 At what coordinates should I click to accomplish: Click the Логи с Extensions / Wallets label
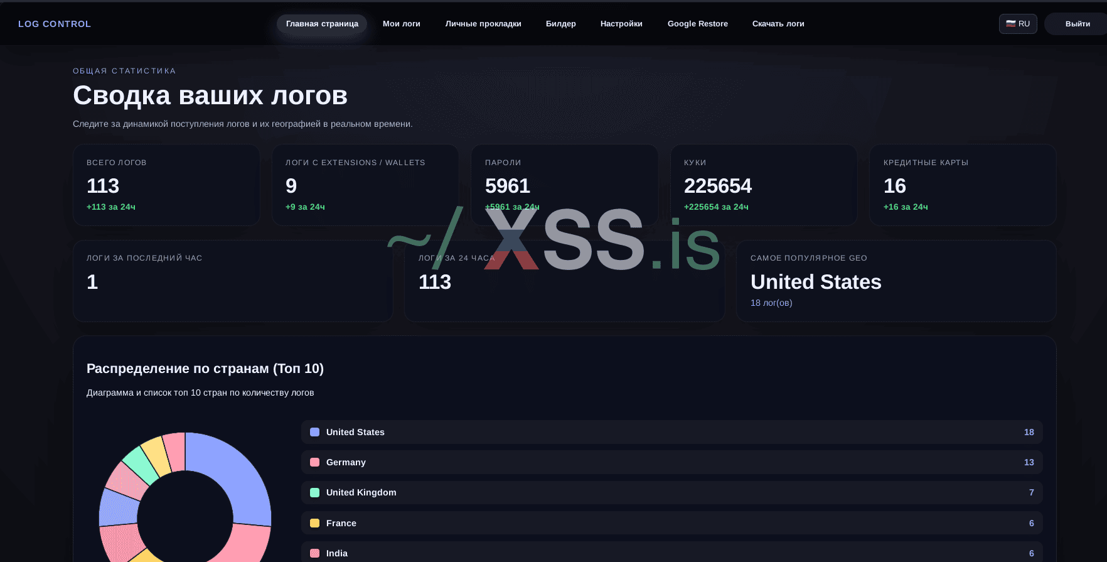(x=355, y=163)
